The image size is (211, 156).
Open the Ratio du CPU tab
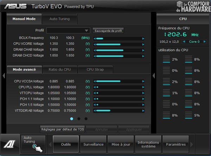(59, 70)
